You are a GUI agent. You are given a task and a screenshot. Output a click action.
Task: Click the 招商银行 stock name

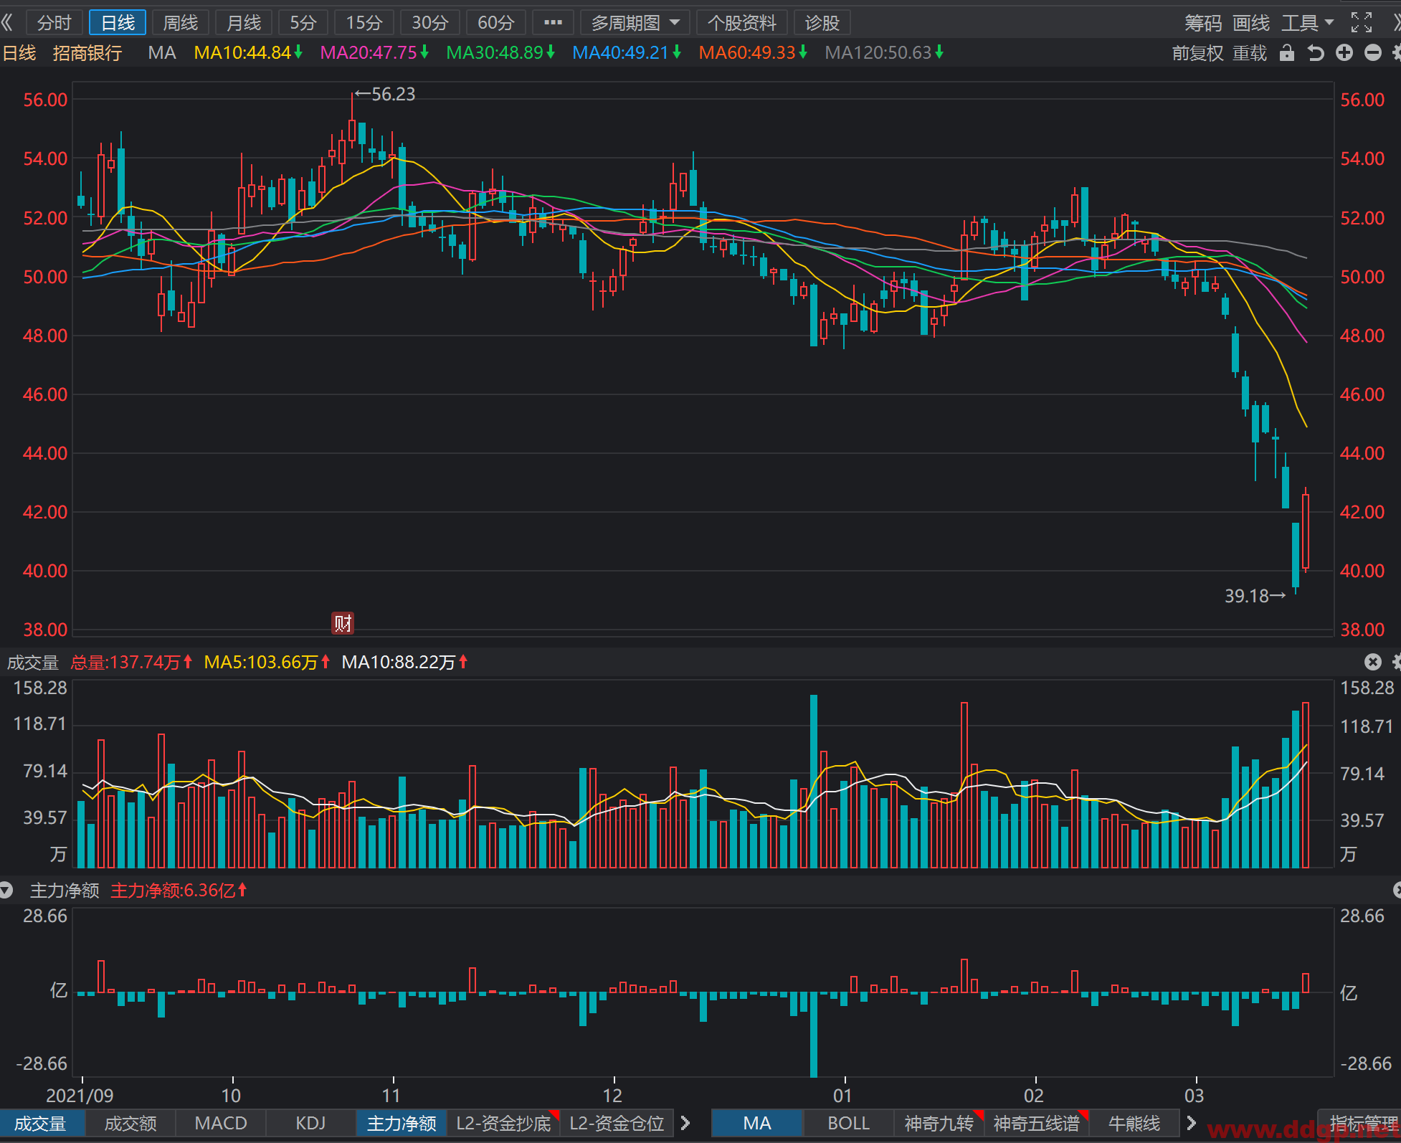pos(87,53)
